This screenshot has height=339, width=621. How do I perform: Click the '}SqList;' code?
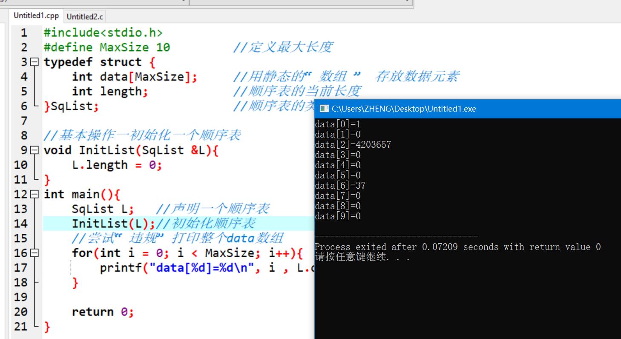72,106
